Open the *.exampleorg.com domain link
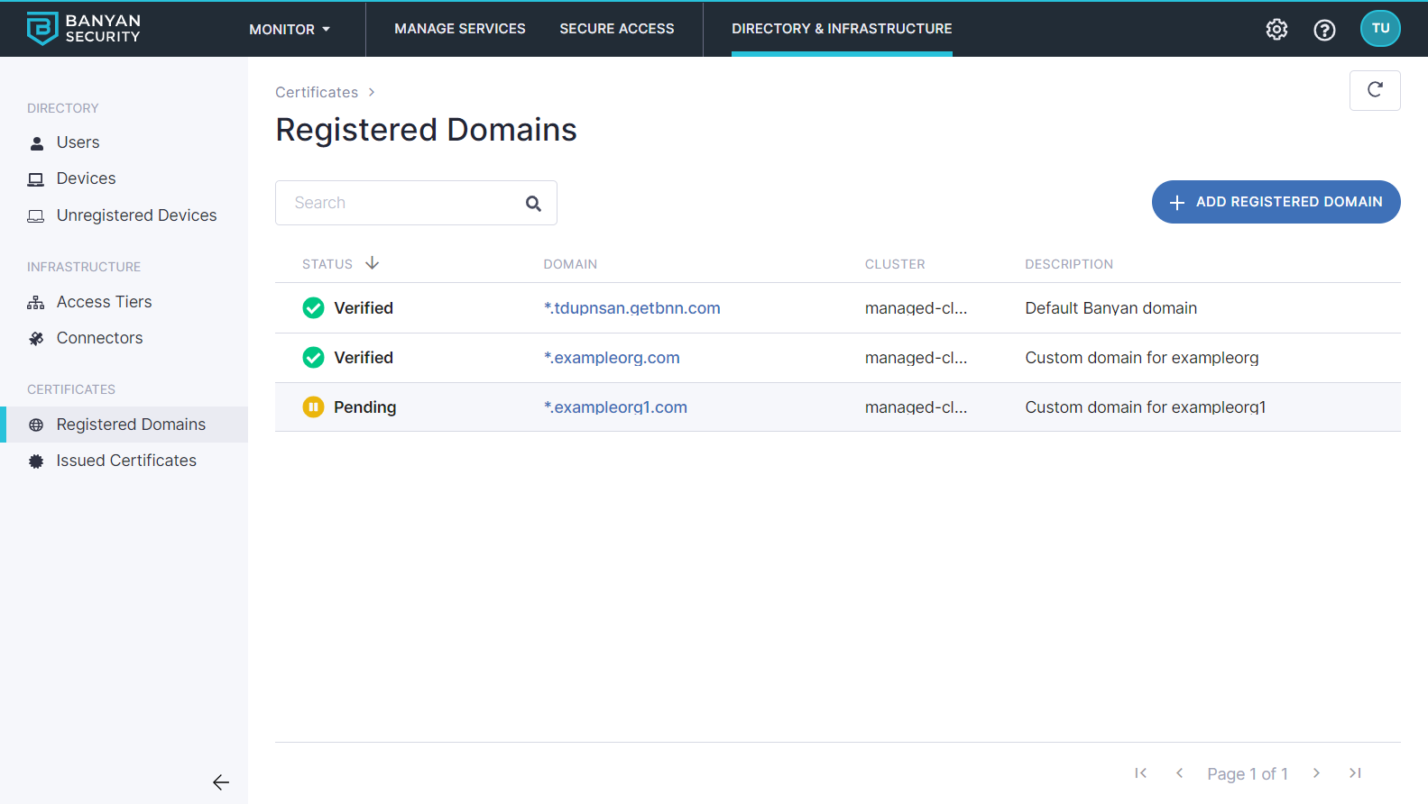This screenshot has height=804, width=1428. click(612, 358)
